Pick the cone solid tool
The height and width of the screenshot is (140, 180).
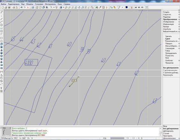click(x=2, y=50)
